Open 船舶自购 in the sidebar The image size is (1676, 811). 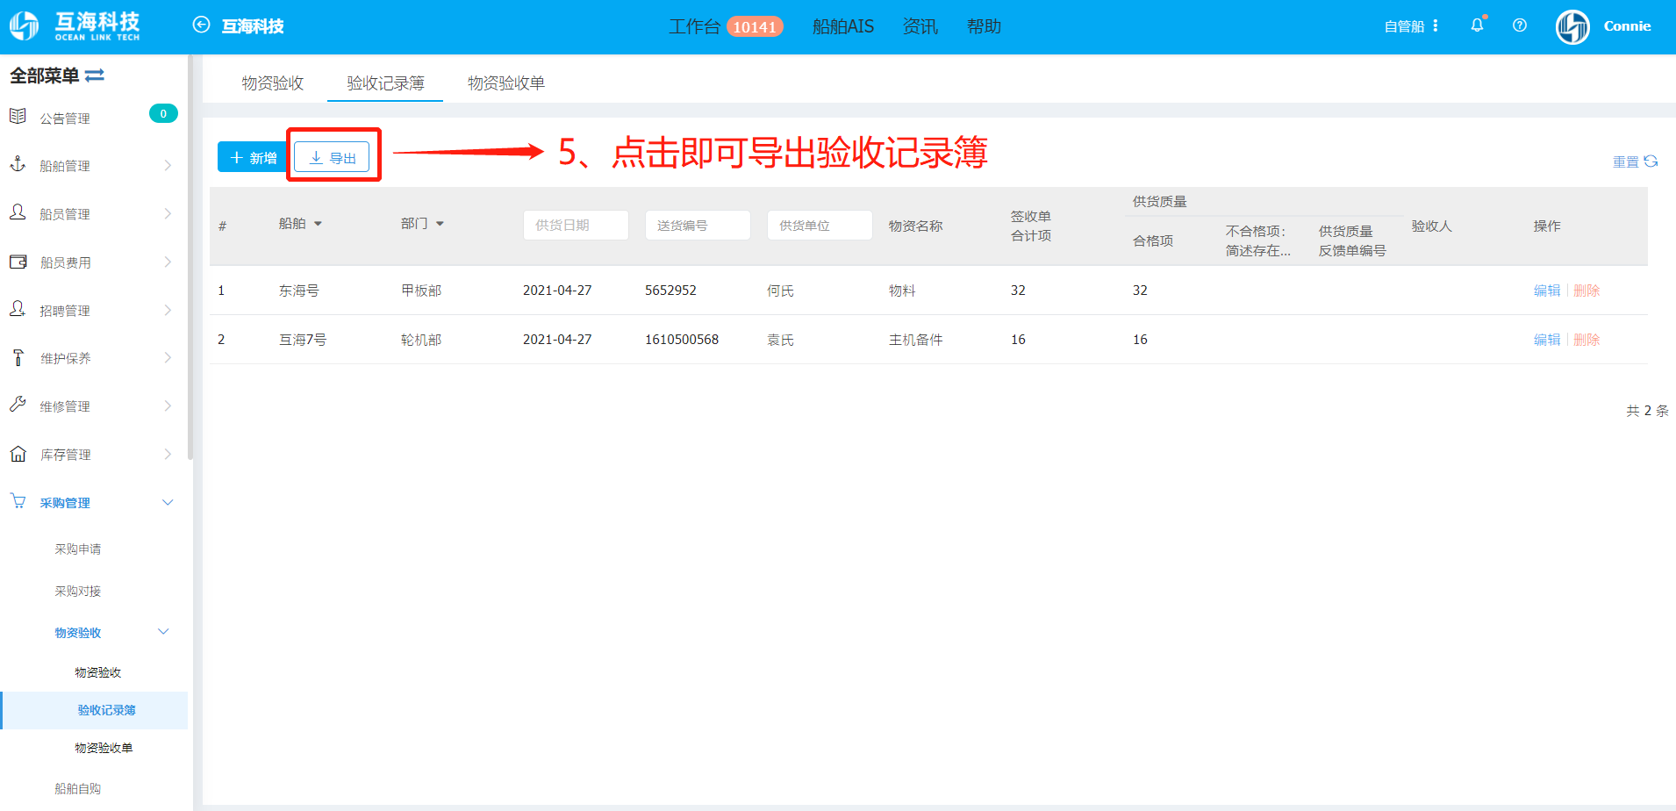pos(78,788)
